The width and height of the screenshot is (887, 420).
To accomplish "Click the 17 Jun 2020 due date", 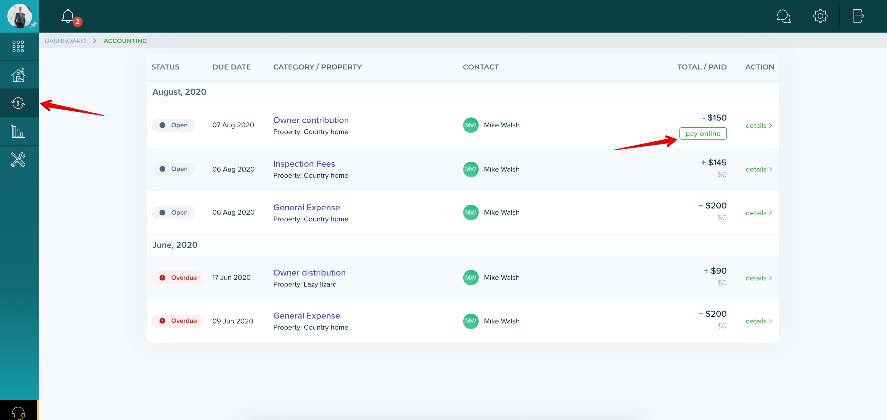I will [x=231, y=277].
